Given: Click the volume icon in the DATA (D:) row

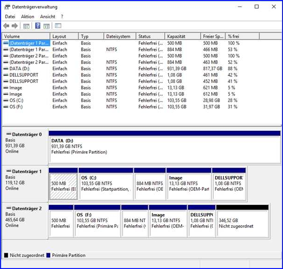Looking at the screenshot, I should [6, 68].
